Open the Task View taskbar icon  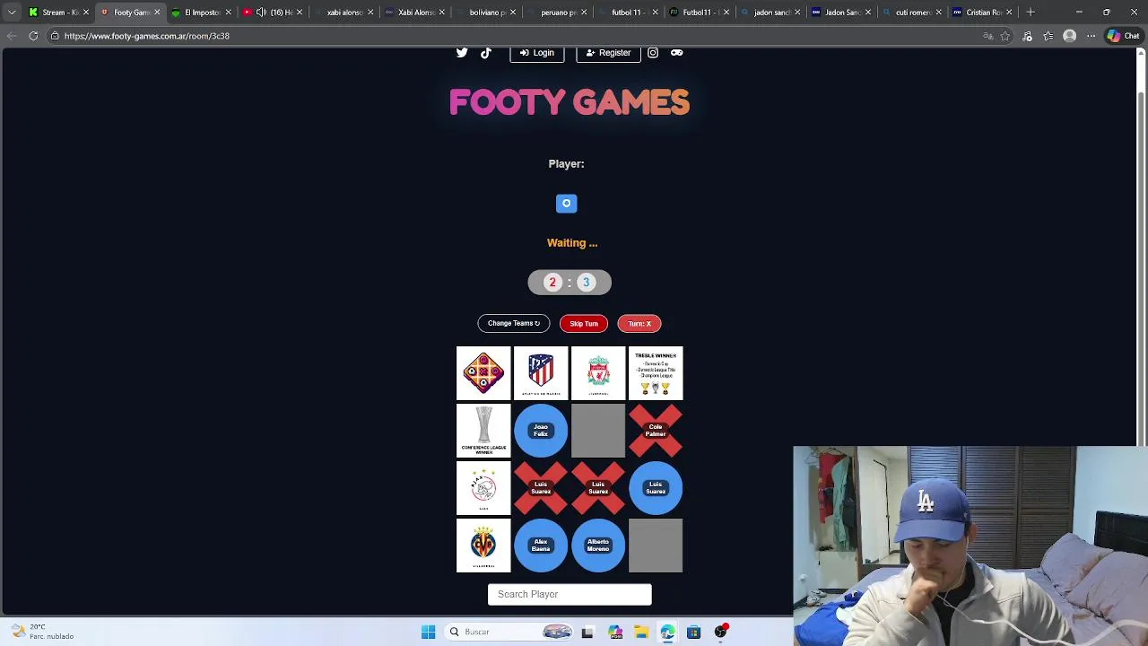pos(587,632)
